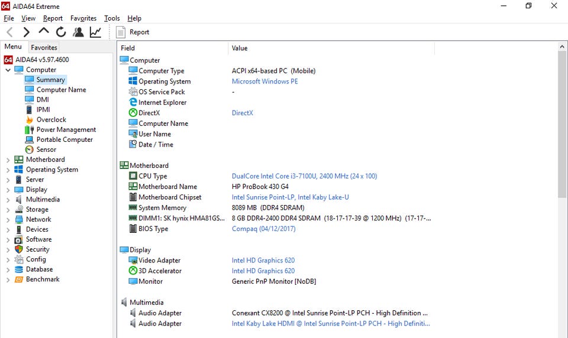Image resolution: width=568 pixels, height=338 pixels.
Task: Click the Report toolbar button
Action: point(133,32)
